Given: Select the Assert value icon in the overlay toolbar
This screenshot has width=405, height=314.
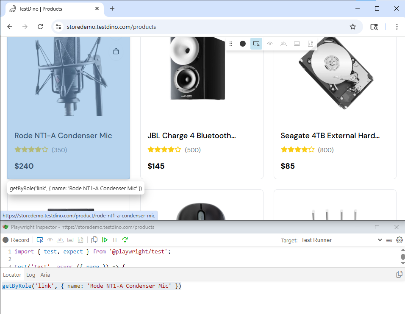Looking at the screenshot, I should click(x=297, y=44).
